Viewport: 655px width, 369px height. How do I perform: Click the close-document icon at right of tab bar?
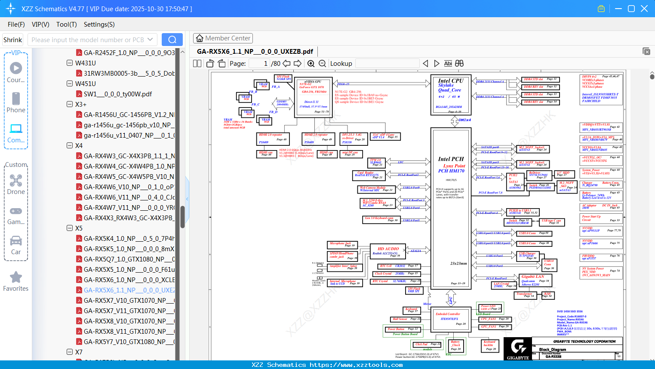click(x=646, y=51)
